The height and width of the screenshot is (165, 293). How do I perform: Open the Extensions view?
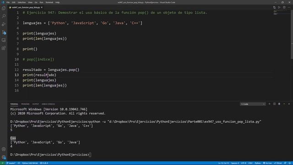coord(4,48)
